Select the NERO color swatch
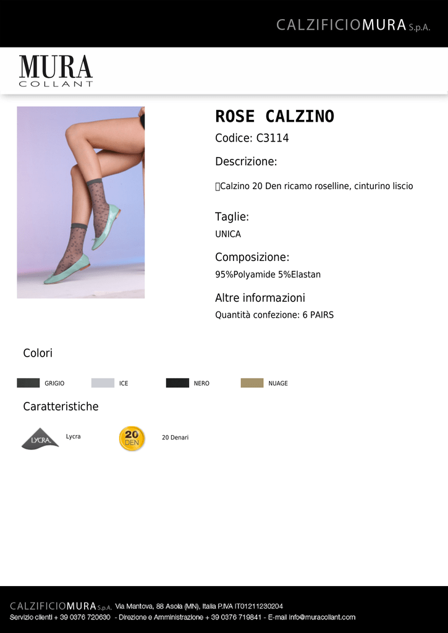The height and width of the screenshot is (633, 448). click(x=177, y=383)
